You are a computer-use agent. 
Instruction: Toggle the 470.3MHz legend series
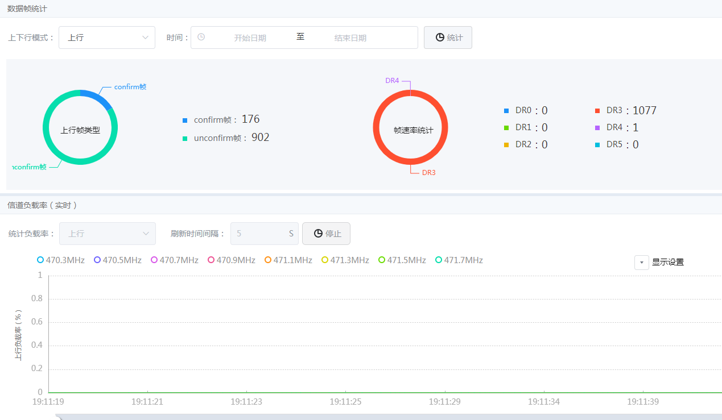[60, 260]
